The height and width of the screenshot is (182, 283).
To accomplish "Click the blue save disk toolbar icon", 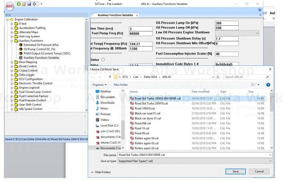I will pos(29,4).
